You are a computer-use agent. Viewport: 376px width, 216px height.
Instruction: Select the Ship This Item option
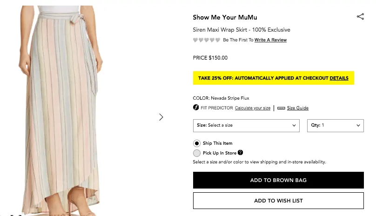(x=197, y=143)
